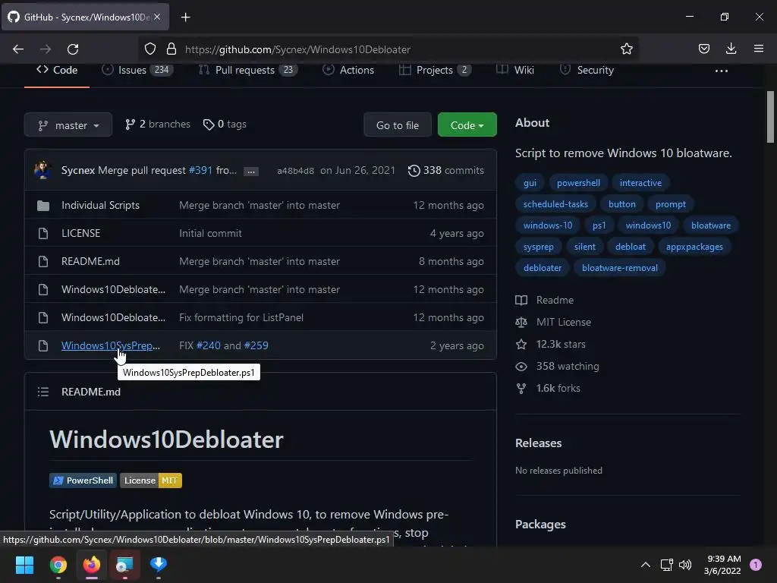Click the padlock site security icon
777x583 pixels.
pos(171,49)
